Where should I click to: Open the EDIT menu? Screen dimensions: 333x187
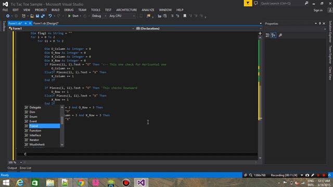(x=16, y=10)
